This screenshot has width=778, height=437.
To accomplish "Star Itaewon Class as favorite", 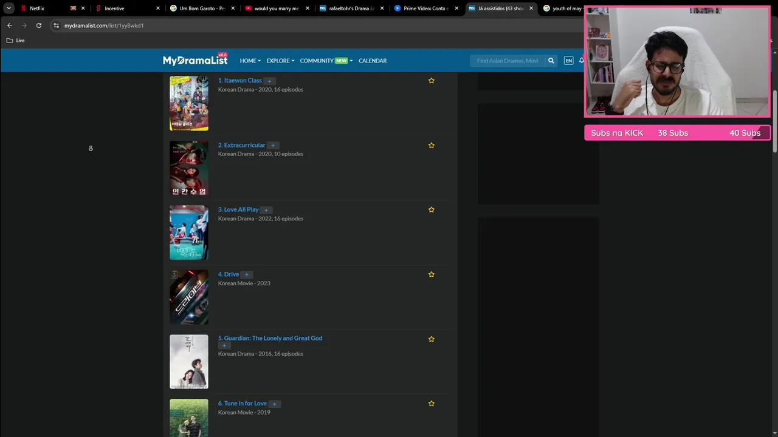I will pos(432,80).
